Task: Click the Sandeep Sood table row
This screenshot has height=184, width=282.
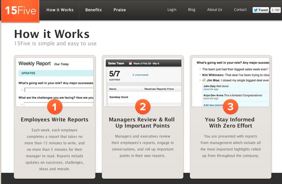Action: coord(144,97)
